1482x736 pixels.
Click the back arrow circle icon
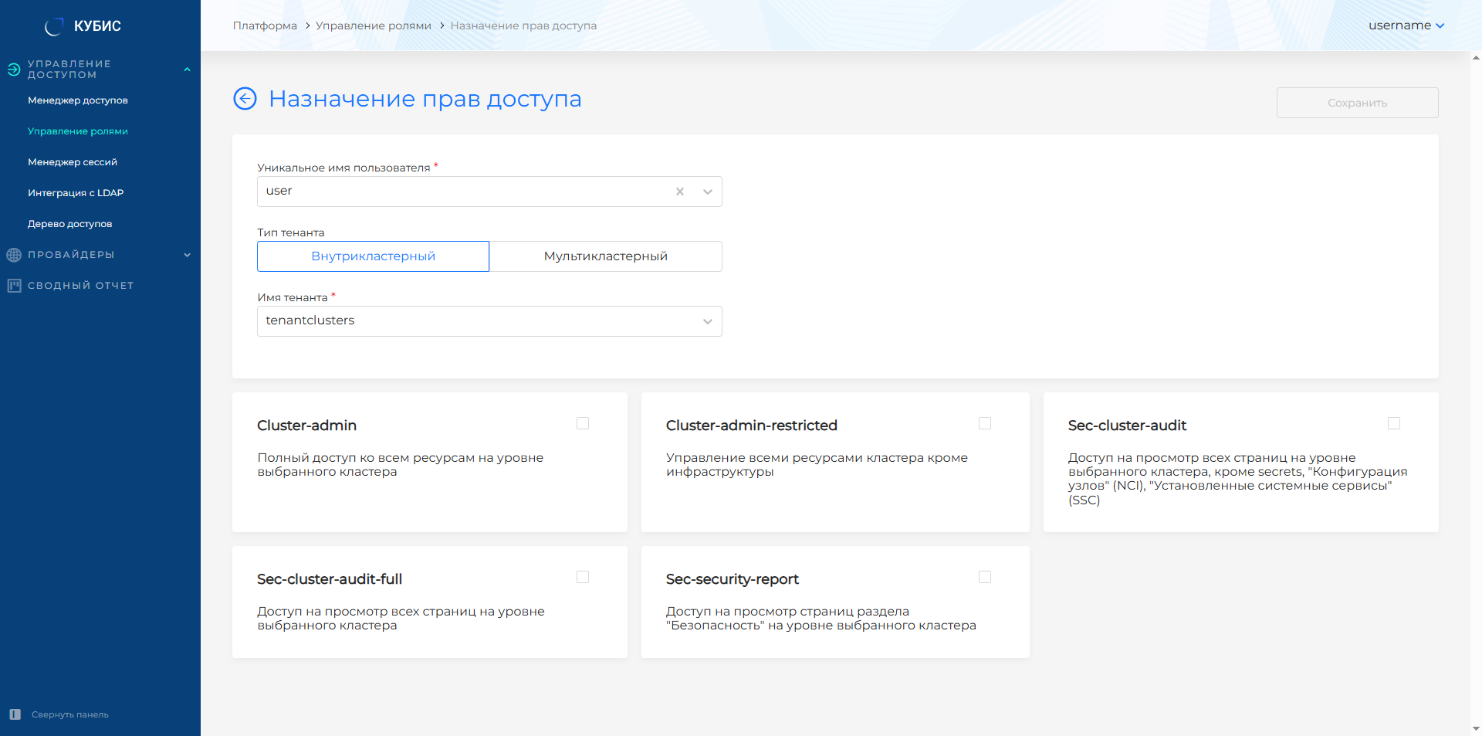click(245, 99)
